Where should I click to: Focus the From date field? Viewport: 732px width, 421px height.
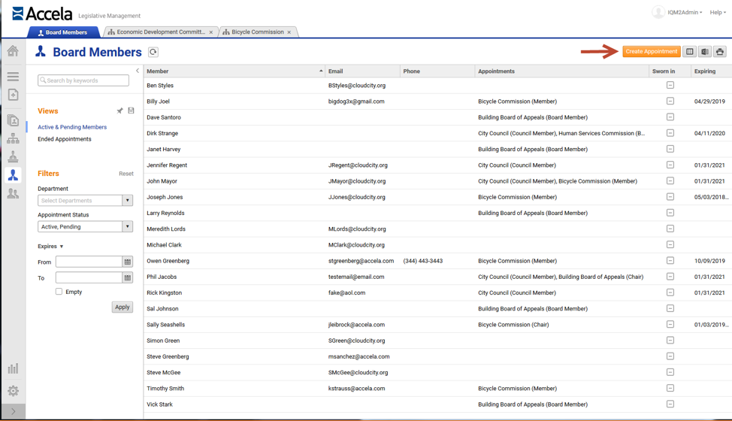pos(89,262)
